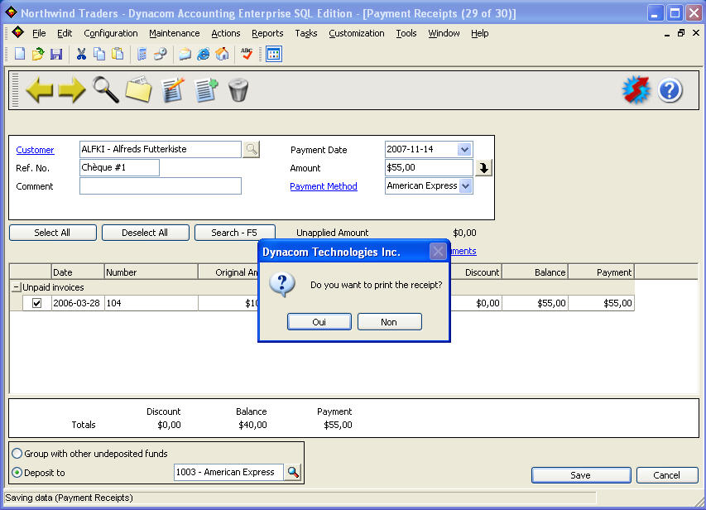
Task: Click the messages envelope toolbar icon
Action: click(x=185, y=54)
